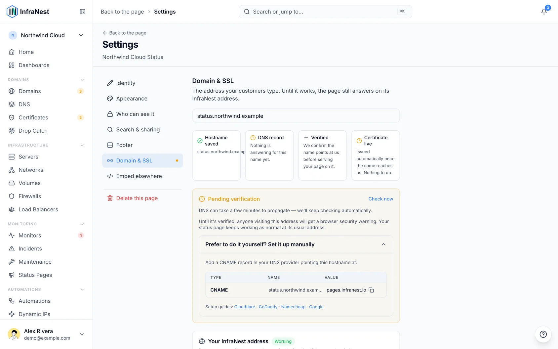Image resolution: width=558 pixels, height=349 pixels.
Task: Collapse 'Set it up manually' section
Action: (296, 244)
